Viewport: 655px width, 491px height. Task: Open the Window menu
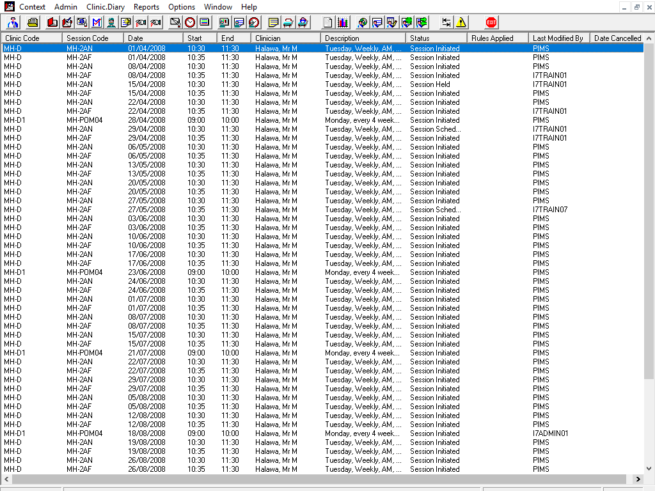pyautogui.click(x=217, y=6)
